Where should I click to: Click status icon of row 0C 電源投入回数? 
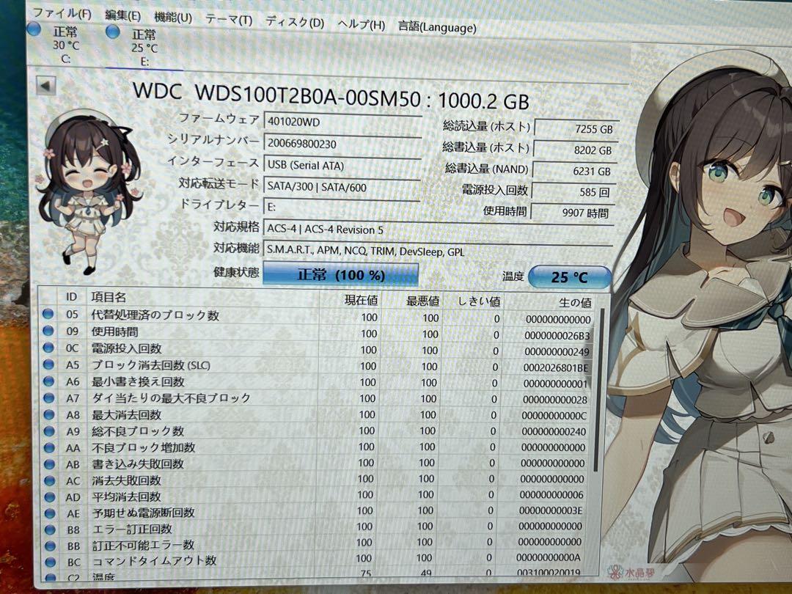48,348
